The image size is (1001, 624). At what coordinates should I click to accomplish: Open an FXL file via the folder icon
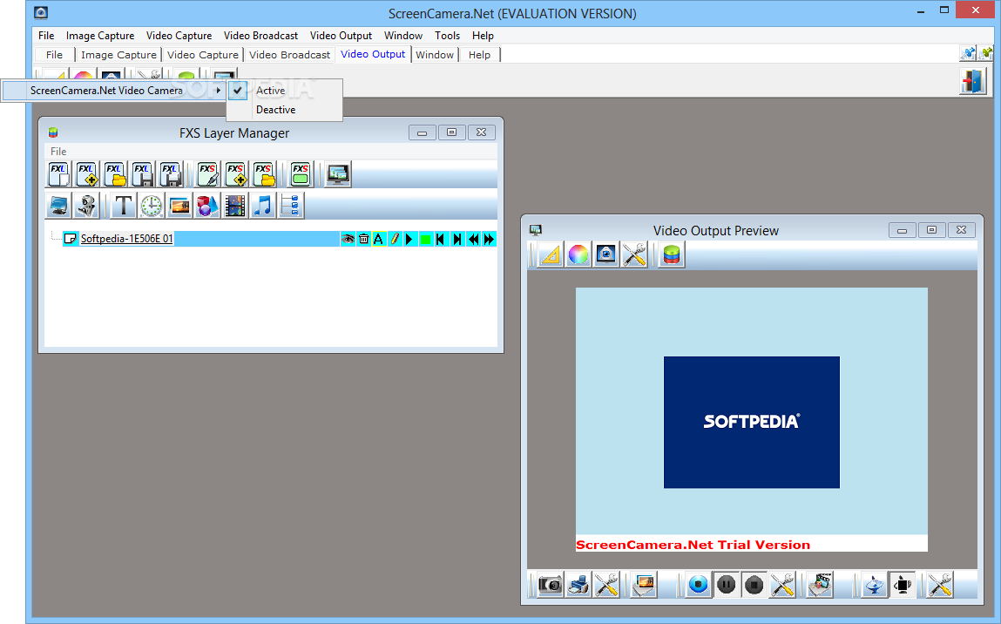(115, 173)
